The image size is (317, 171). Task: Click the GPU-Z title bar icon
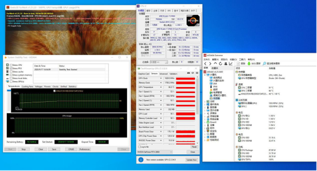(x=139, y=69)
